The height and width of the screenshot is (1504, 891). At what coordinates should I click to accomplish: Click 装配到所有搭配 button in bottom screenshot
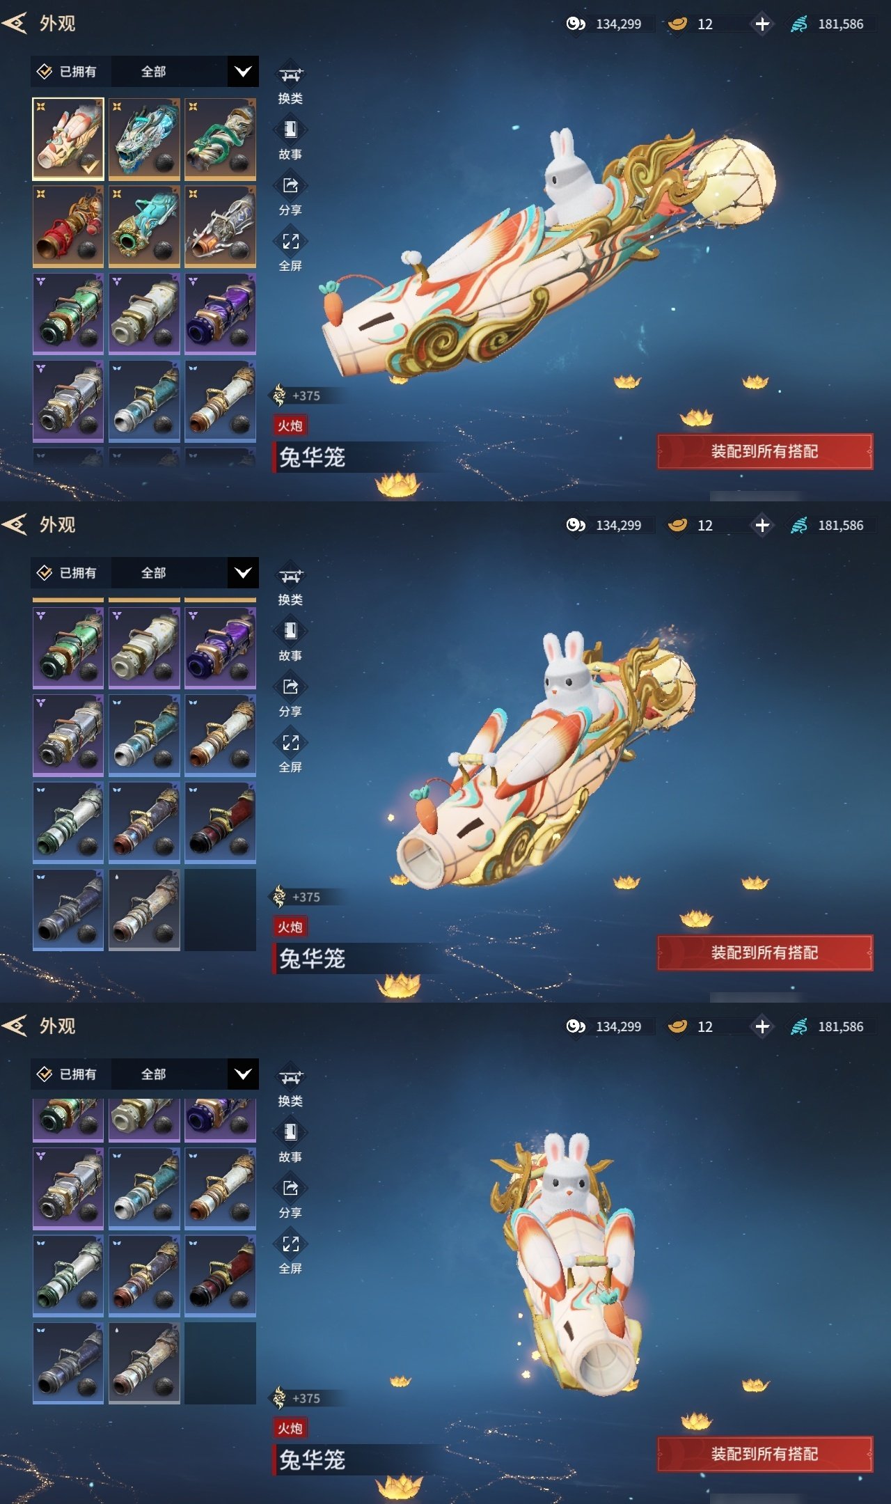[x=765, y=1454]
